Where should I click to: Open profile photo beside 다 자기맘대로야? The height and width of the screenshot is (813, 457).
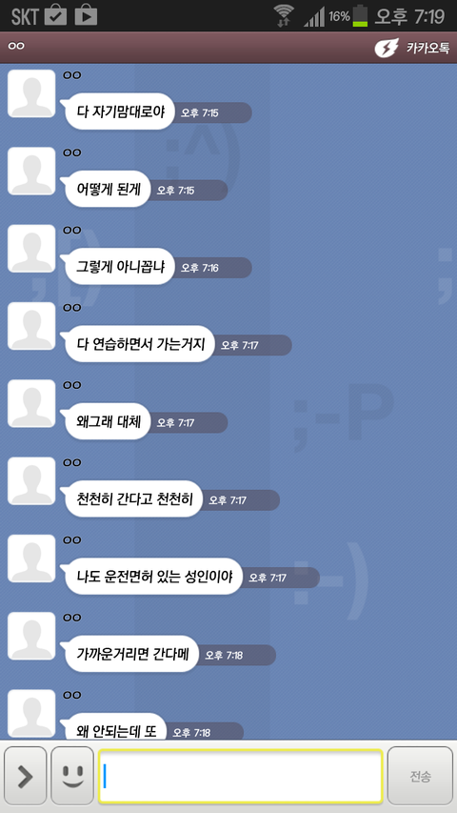pos(31,93)
